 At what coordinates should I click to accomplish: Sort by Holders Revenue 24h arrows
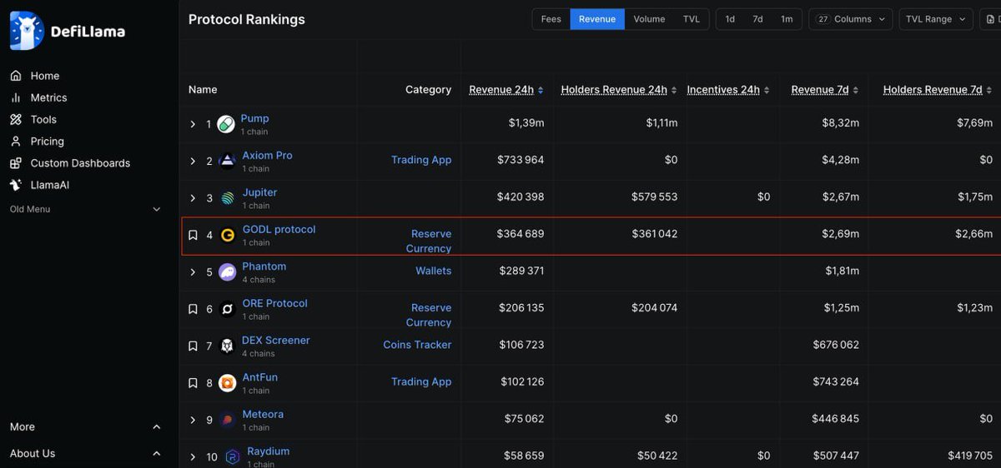674,90
